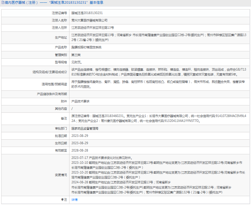Screen dimensions: 251x205
Task: Click the 变更情况 label
Action: 61,175
